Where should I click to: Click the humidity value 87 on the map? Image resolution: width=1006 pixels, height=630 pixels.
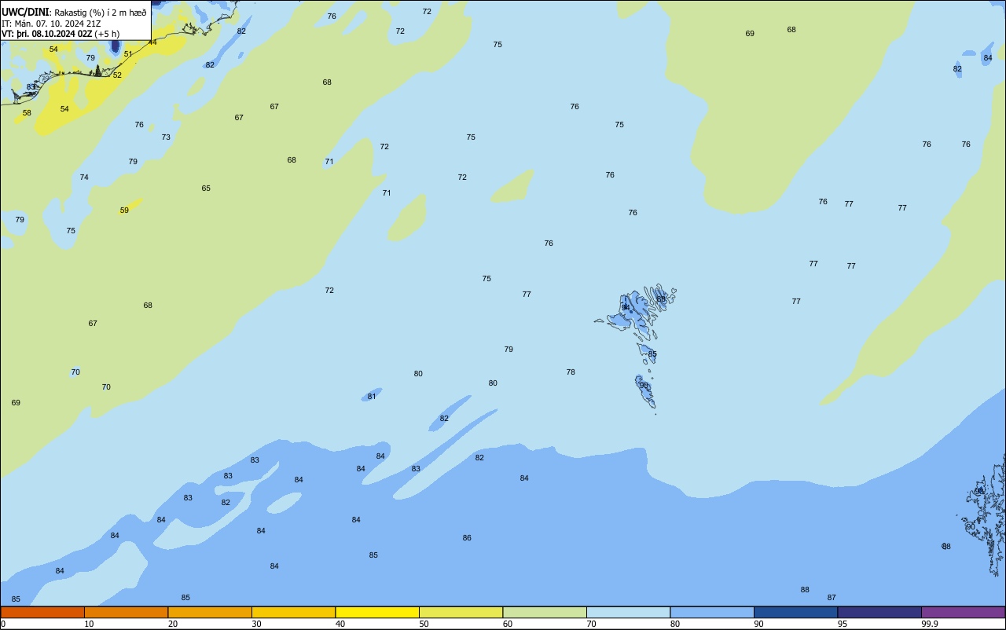(x=832, y=598)
